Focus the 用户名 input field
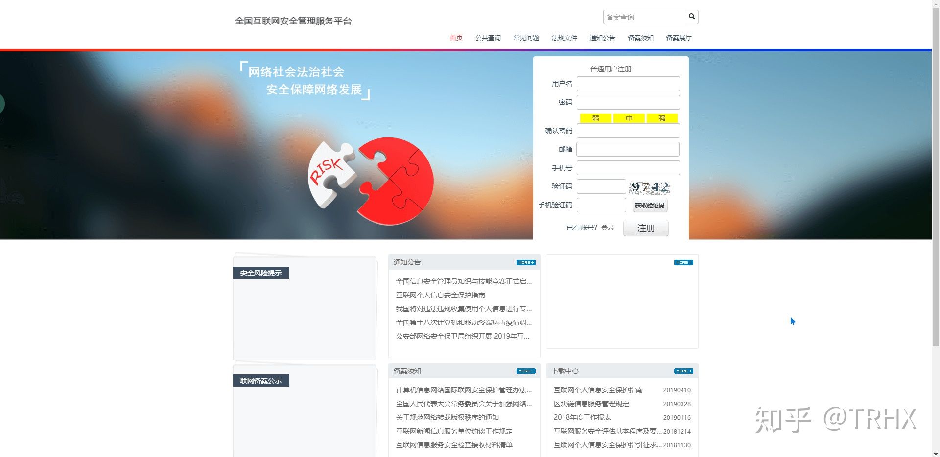Image resolution: width=940 pixels, height=457 pixels. (628, 84)
